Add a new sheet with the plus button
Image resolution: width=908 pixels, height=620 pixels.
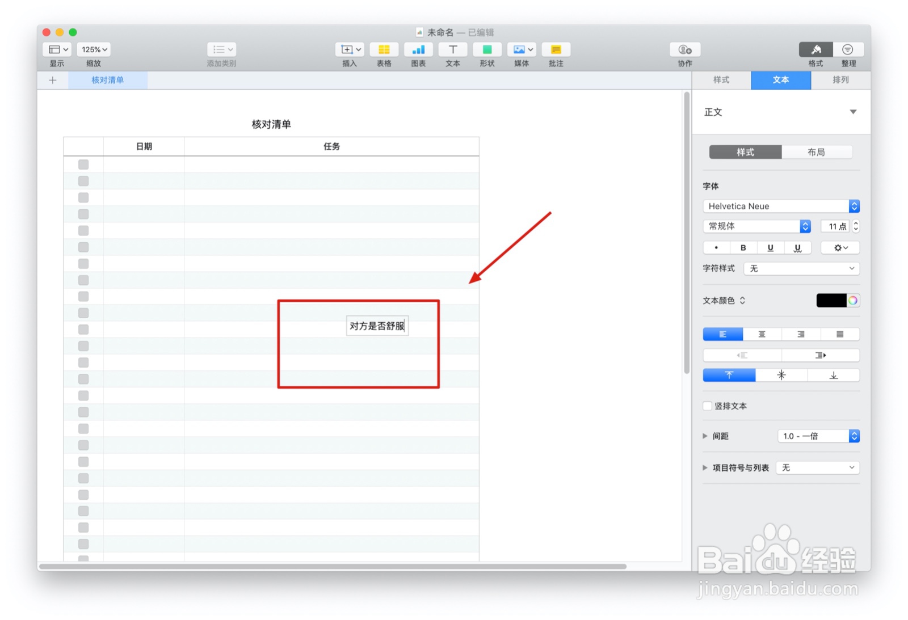(x=52, y=80)
